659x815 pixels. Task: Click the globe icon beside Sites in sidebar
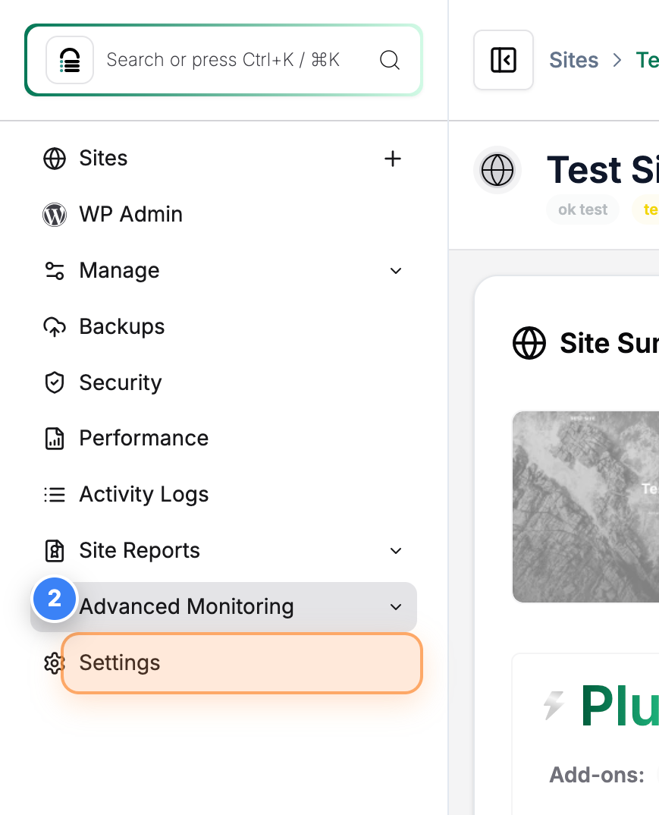click(54, 159)
